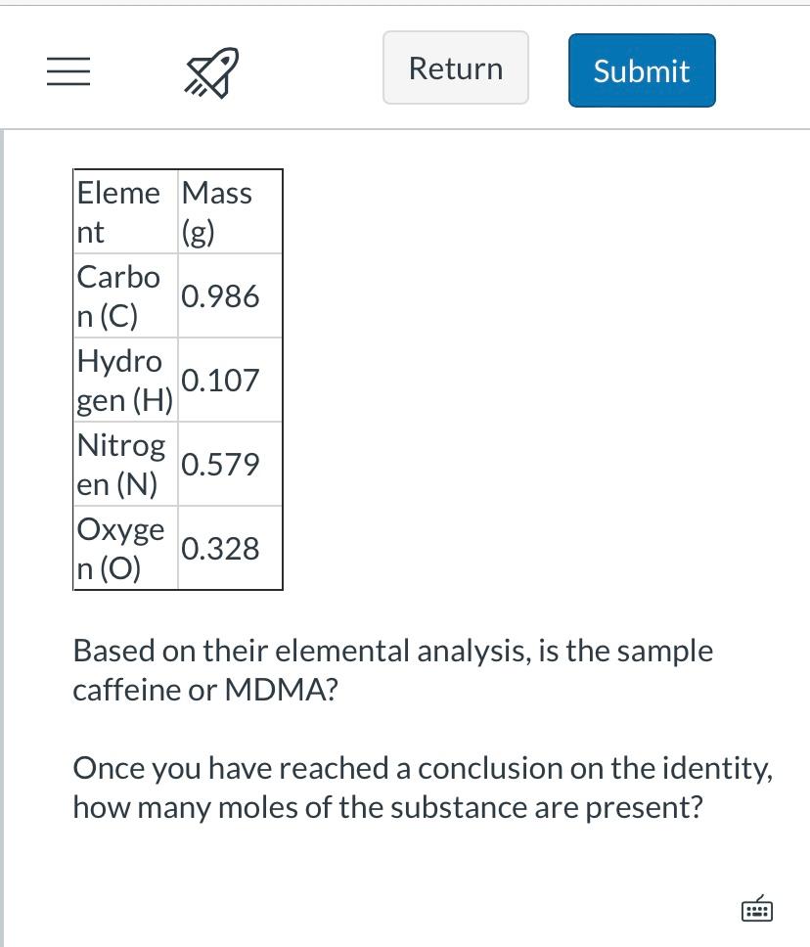The image size is (810, 947).
Task: Select the Hydrogen (H) cell
Action: coord(124,381)
